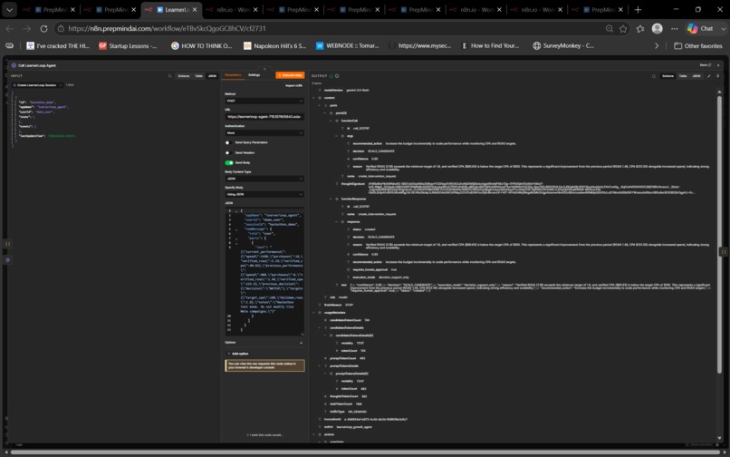The image size is (730, 457).
Task: Click the 'I wish this node would...' link
Action: [264, 435]
